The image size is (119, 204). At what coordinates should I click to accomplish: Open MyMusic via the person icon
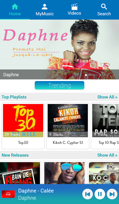coord(45,7)
